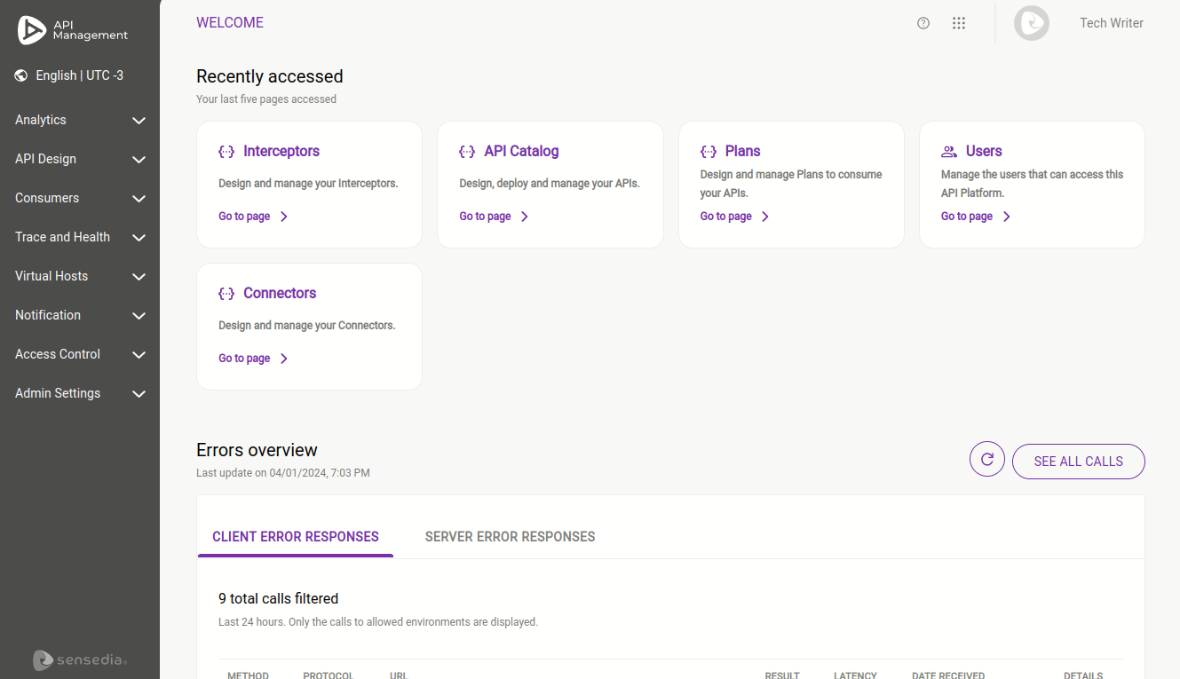Click the Tech Writer profile avatar
The image size is (1180, 679).
click(x=1031, y=23)
